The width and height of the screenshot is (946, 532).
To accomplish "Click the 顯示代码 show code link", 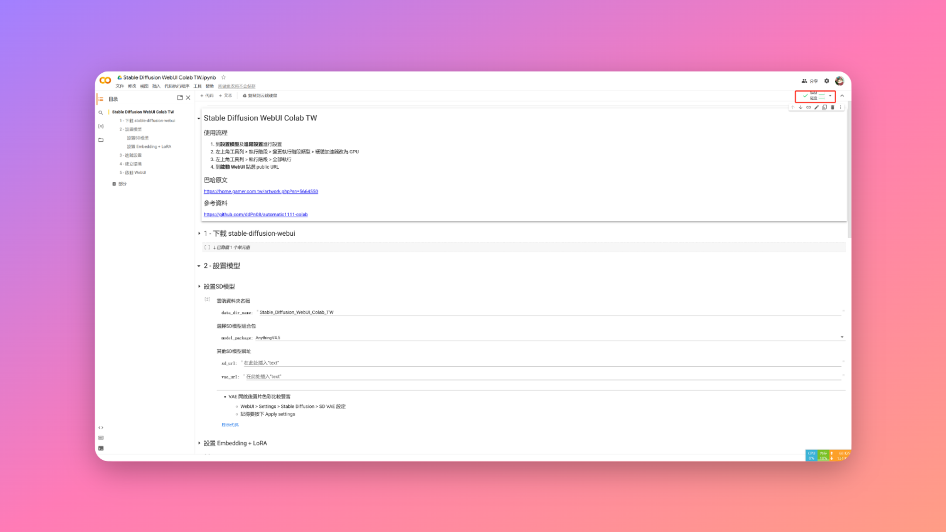I will click(230, 425).
